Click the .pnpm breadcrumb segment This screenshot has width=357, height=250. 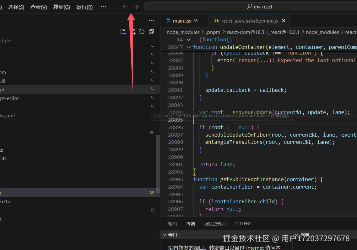pyautogui.click(x=214, y=32)
